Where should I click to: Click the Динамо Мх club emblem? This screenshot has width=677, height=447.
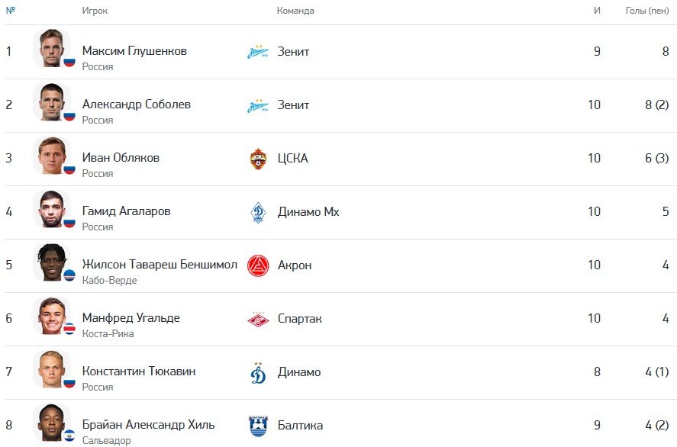pyautogui.click(x=258, y=212)
